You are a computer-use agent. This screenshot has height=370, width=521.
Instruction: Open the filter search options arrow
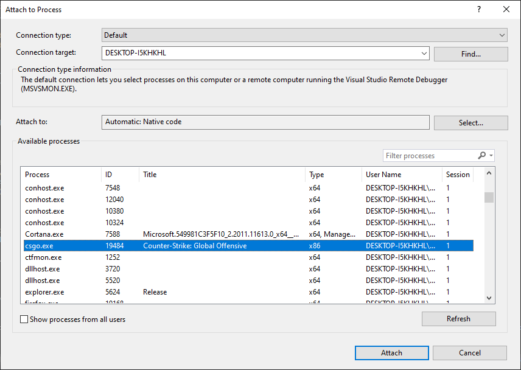(x=491, y=155)
